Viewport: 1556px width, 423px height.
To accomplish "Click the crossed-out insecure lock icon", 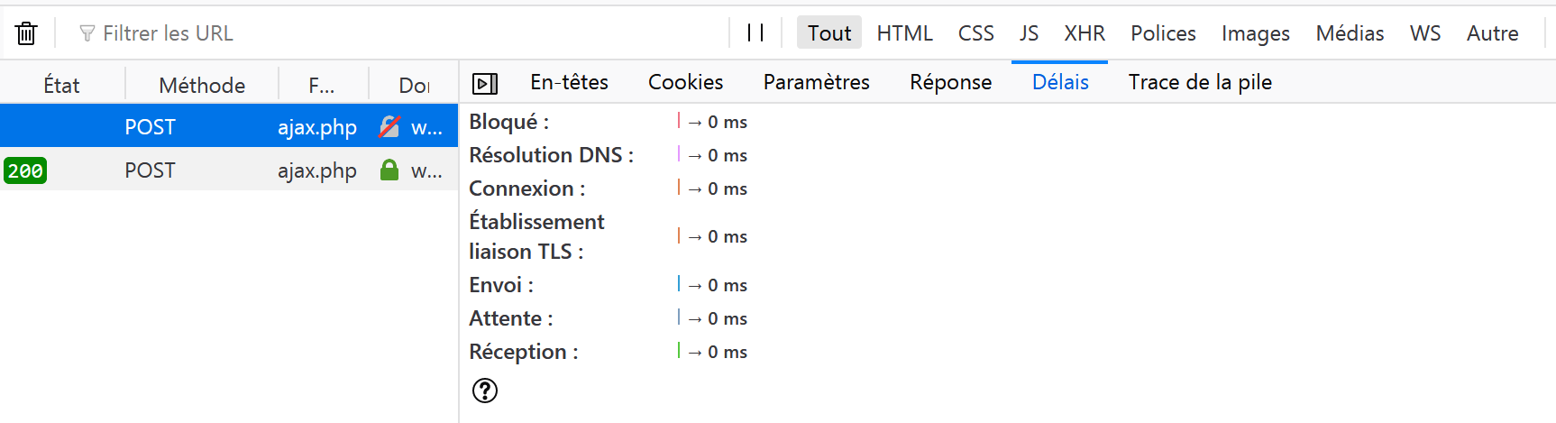I will coord(389,127).
